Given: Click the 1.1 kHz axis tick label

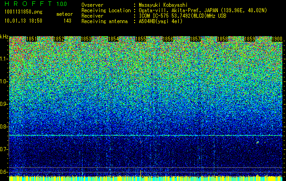Looking at the screenshot, I should click(4, 59).
